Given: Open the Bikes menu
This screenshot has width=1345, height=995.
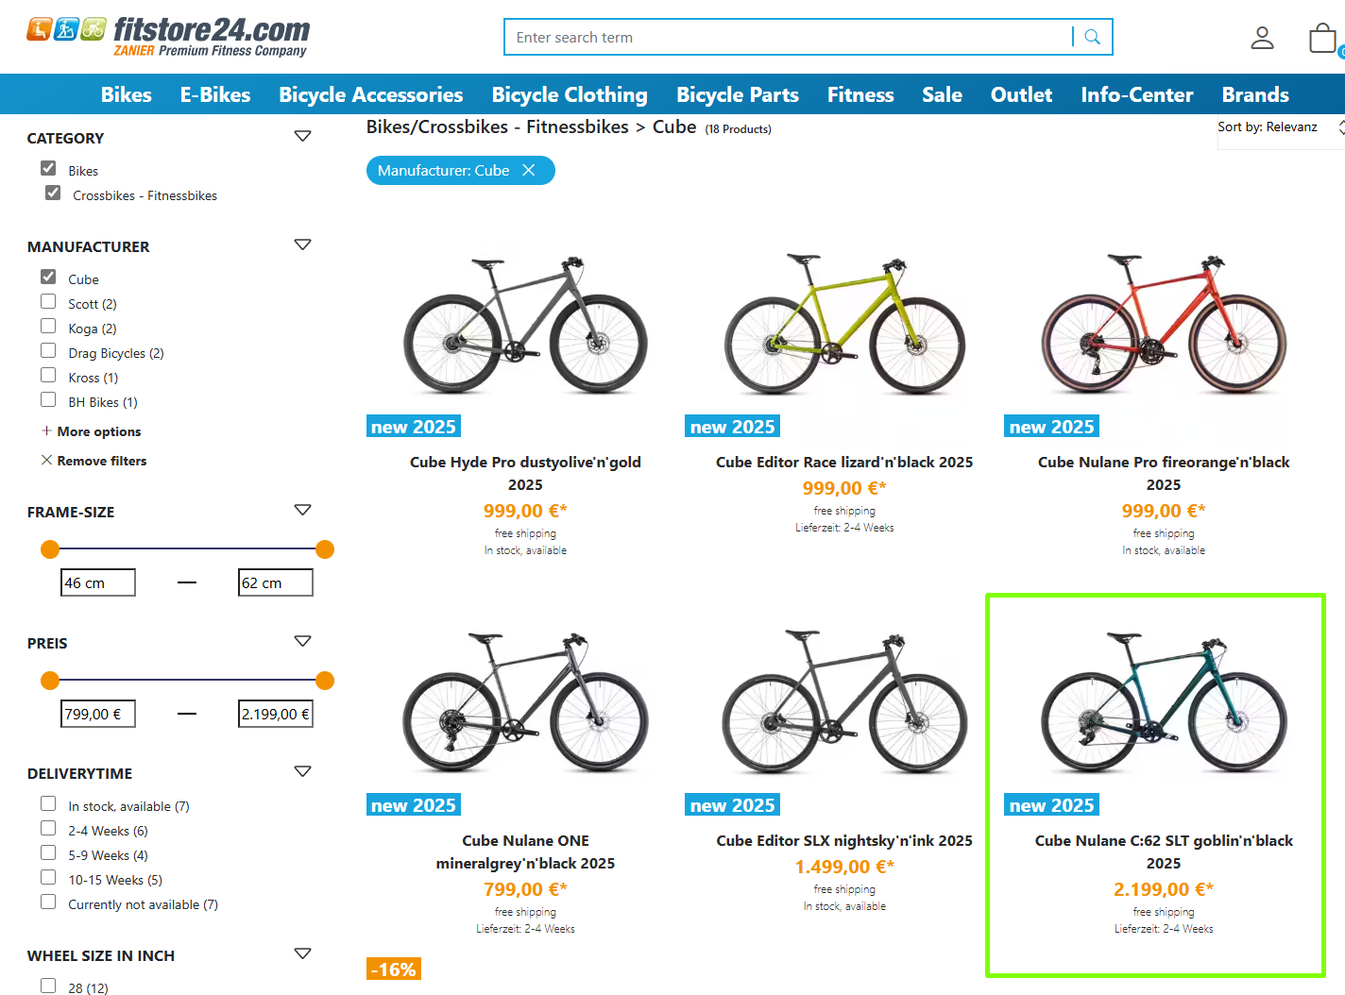Looking at the screenshot, I should click(127, 94).
